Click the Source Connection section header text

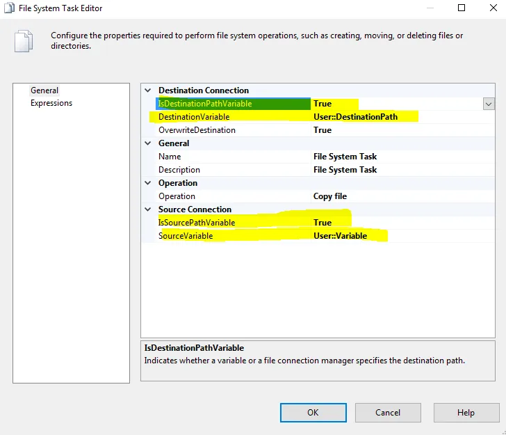click(x=195, y=209)
